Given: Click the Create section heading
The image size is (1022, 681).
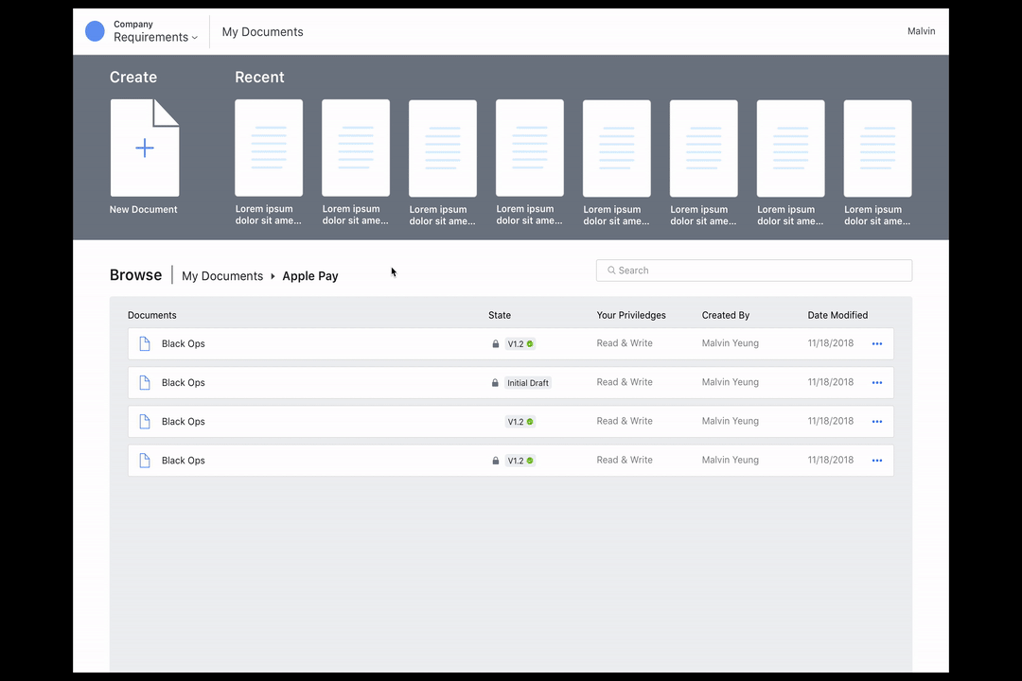Looking at the screenshot, I should coord(133,77).
